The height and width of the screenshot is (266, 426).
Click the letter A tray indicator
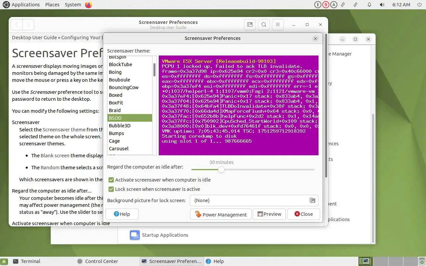[x=334, y=5]
